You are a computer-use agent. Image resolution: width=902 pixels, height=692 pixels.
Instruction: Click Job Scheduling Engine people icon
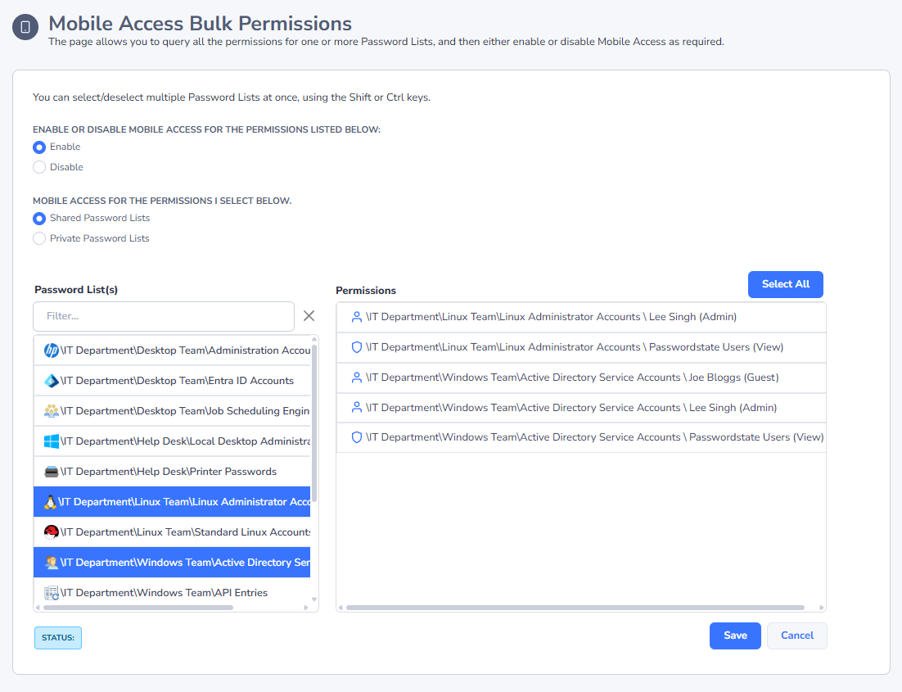click(52, 410)
